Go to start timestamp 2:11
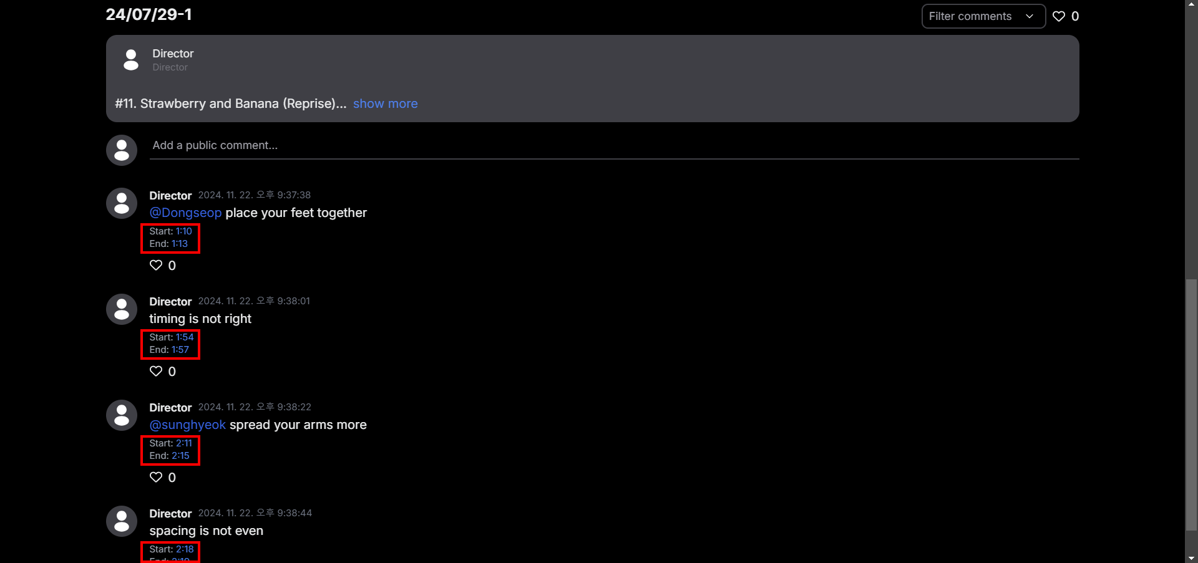Screen dimensions: 1198x563 [x=184, y=443]
